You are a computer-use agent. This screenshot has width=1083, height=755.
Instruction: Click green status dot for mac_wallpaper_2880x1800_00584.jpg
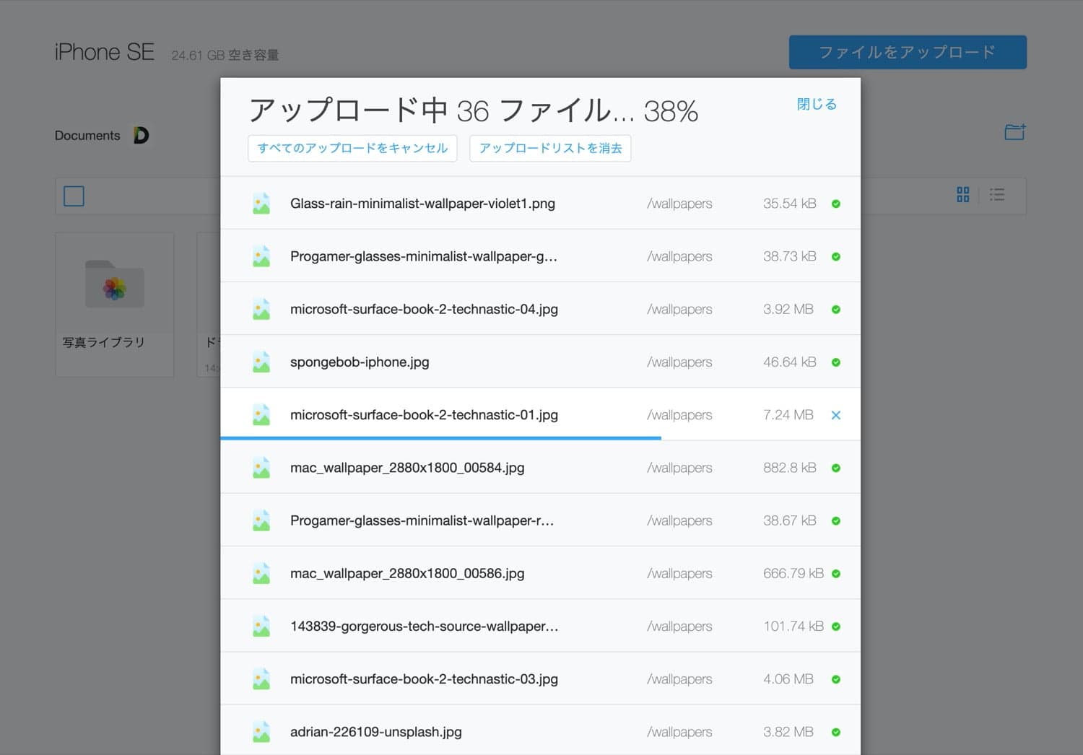(835, 468)
